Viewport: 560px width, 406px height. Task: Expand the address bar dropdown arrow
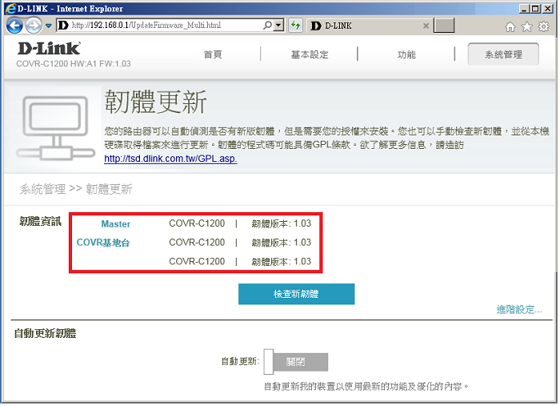point(279,26)
